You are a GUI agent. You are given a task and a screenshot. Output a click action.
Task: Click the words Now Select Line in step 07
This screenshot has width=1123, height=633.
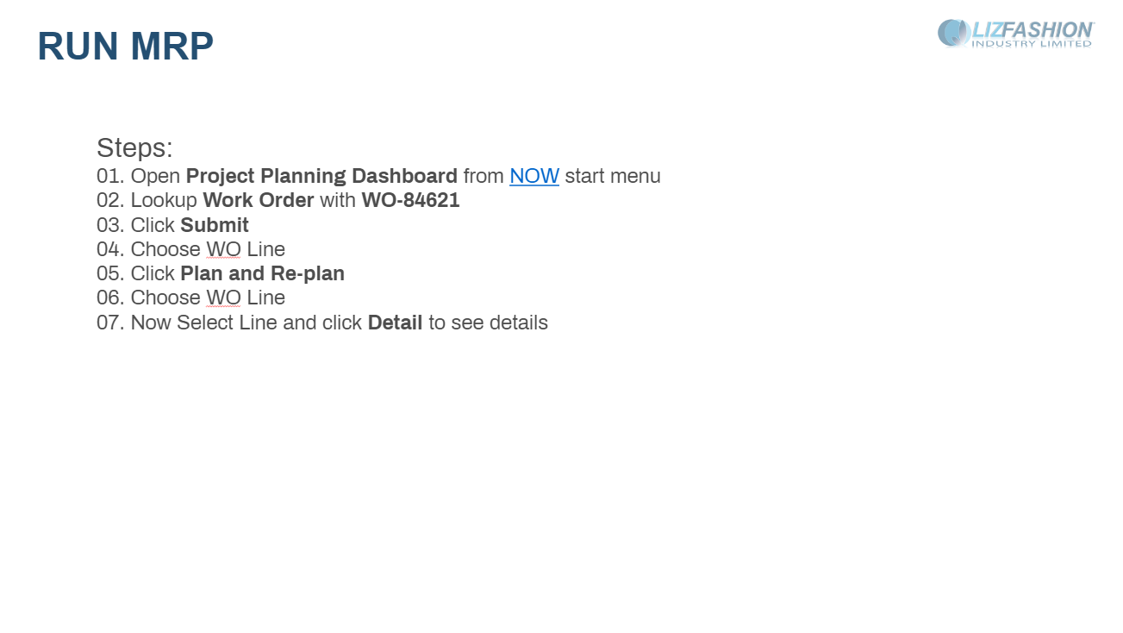click(x=203, y=323)
